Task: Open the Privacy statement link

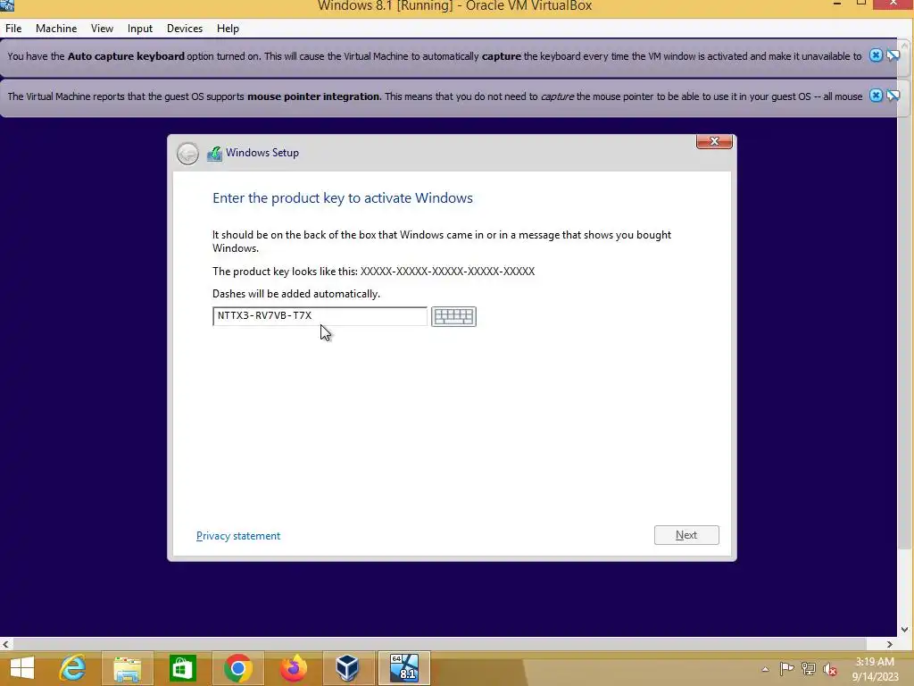Action: 237,536
